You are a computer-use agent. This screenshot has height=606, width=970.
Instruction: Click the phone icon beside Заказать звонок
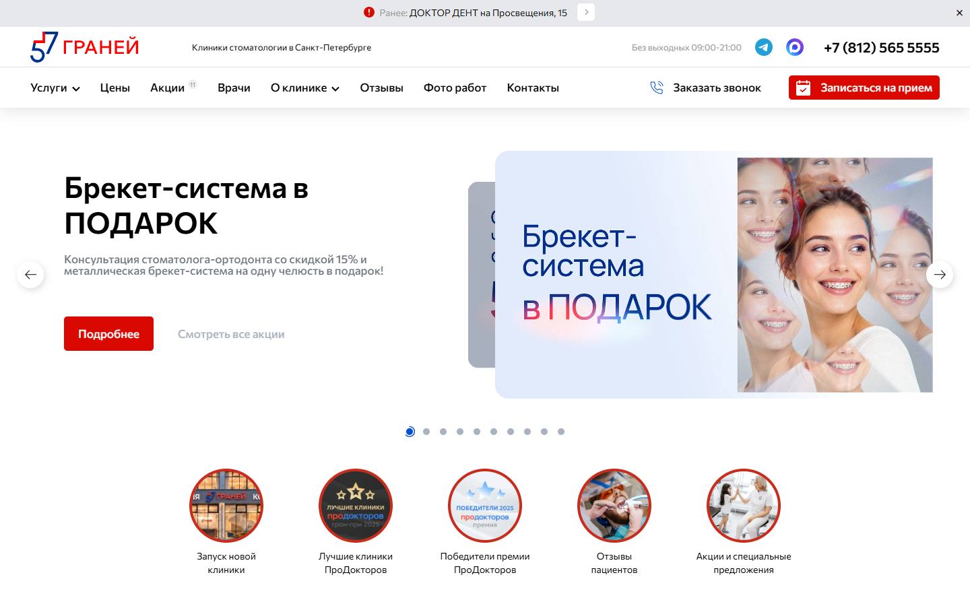pyautogui.click(x=657, y=88)
